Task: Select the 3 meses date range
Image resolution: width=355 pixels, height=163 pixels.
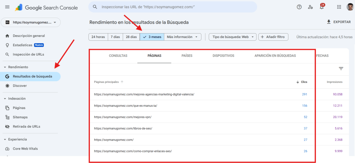Action: pyautogui.click(x=152, y=37)
